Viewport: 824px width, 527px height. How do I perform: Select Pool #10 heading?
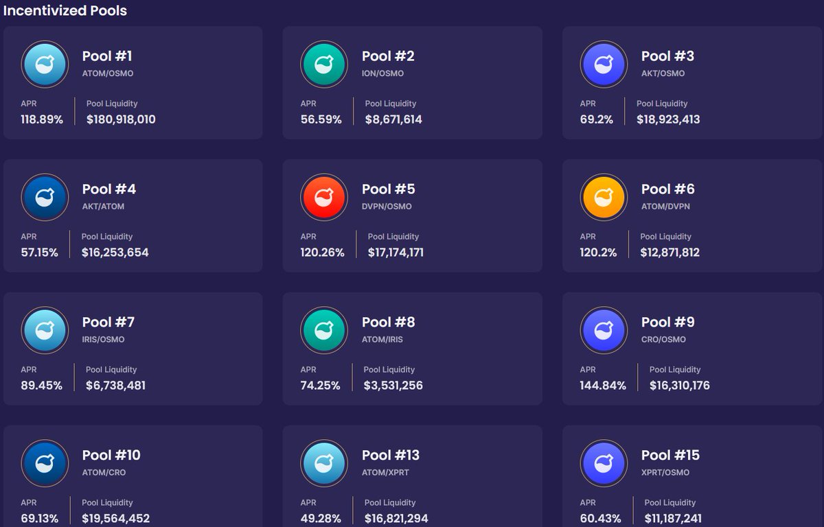(x=111, y=456)
